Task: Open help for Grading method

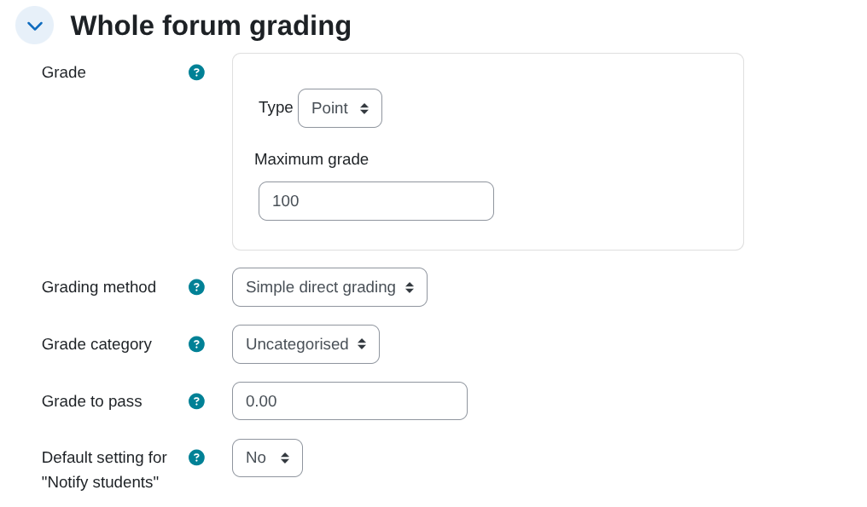Action: pos(196,287)
